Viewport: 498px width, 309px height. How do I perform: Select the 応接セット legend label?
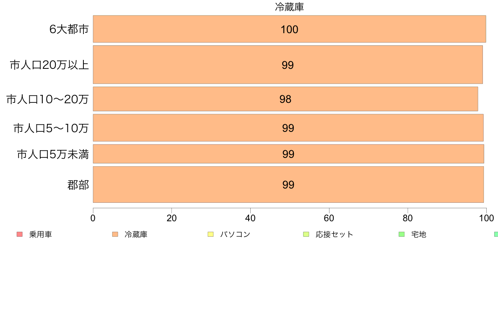click(x=335, y=235)
